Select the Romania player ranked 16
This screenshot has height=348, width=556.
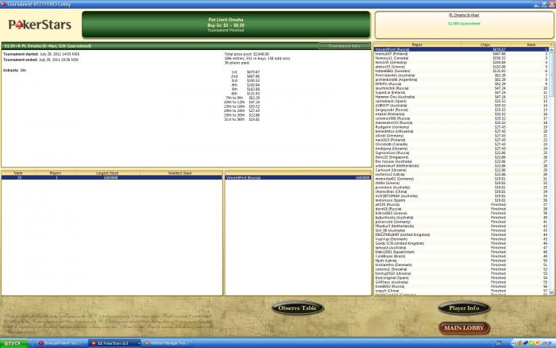[461, 114]
